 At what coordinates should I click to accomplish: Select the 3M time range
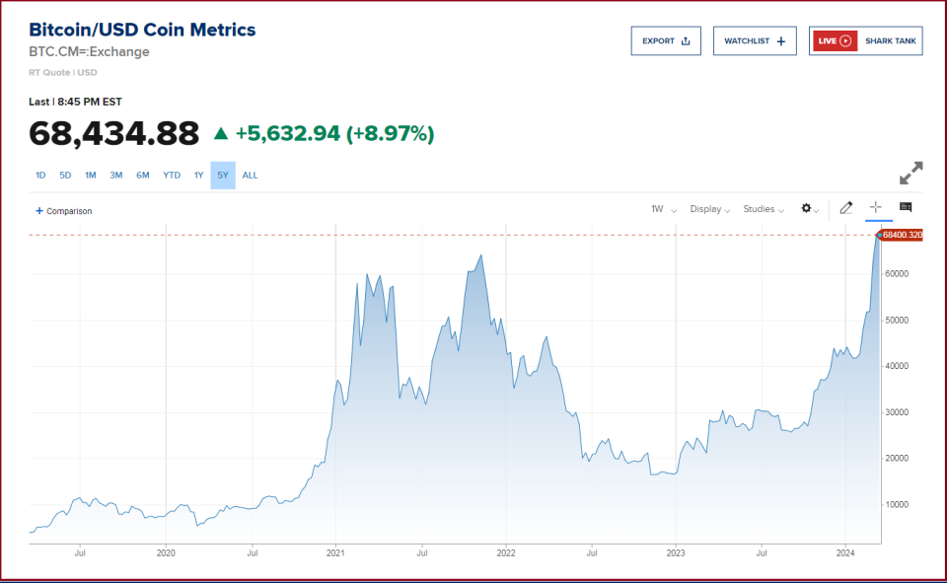116,176
